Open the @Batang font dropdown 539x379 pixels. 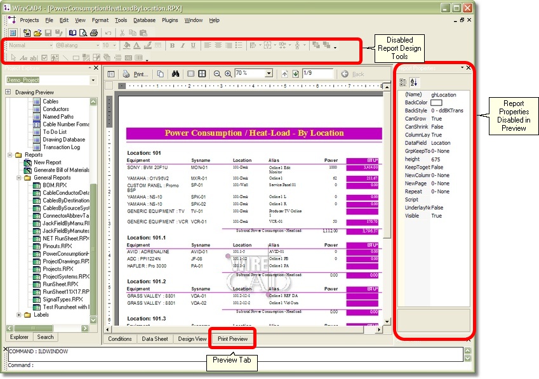click(98, 45)
